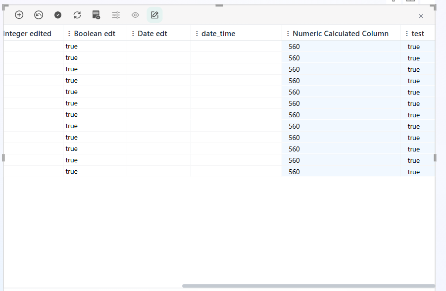The height and width of the screenshot is (291, 446).
Task: Select last row Boolean edt true cell
Action: pyautogui.click(x=95, y=171)
